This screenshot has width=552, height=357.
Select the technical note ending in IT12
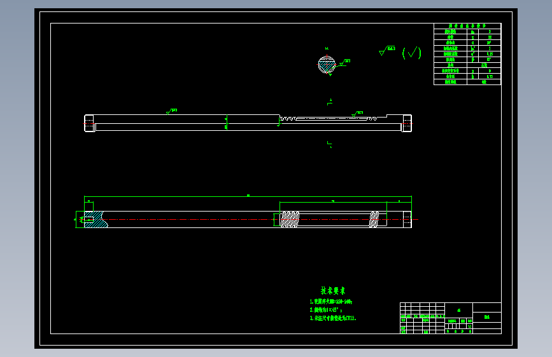333,318
